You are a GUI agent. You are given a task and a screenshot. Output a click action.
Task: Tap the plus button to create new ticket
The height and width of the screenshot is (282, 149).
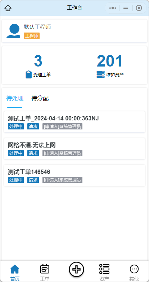coord(76,269)
